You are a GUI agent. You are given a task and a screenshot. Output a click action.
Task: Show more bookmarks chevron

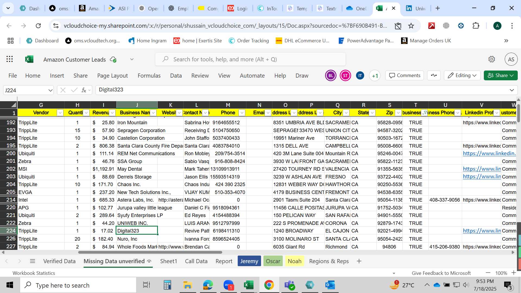pos(506,41)
